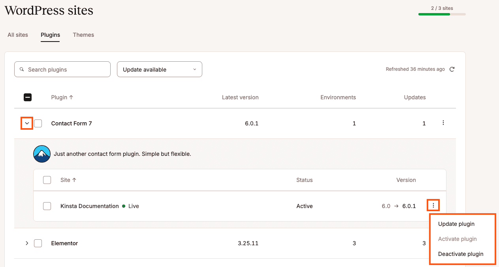The width and height of the screenshot is (499, 267).
Task: Switch to the Themes tab
Action: [83, 35]
